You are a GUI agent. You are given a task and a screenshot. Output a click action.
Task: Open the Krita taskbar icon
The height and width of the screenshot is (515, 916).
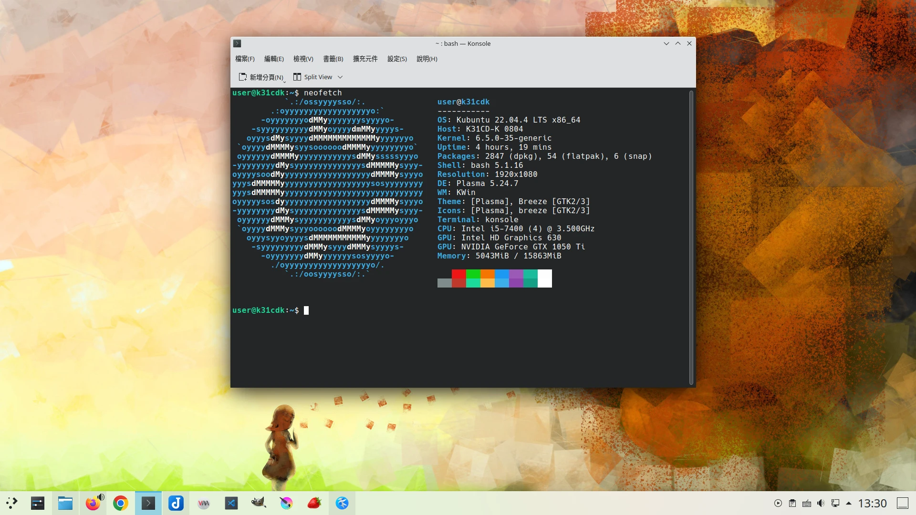tap(286, 503)
